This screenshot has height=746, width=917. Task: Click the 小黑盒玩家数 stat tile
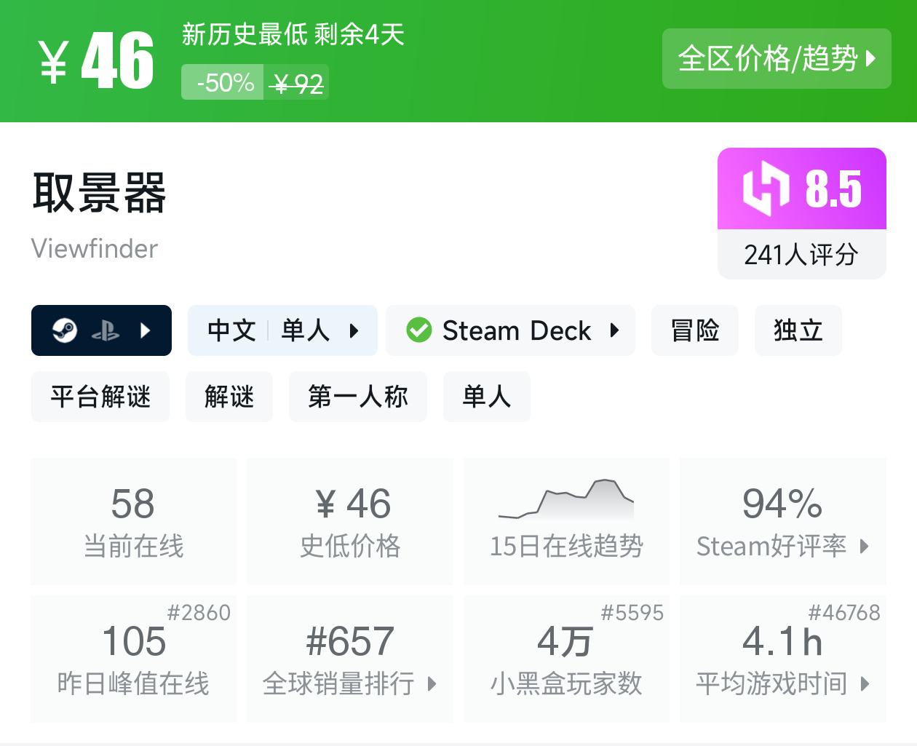pos(566,659)
